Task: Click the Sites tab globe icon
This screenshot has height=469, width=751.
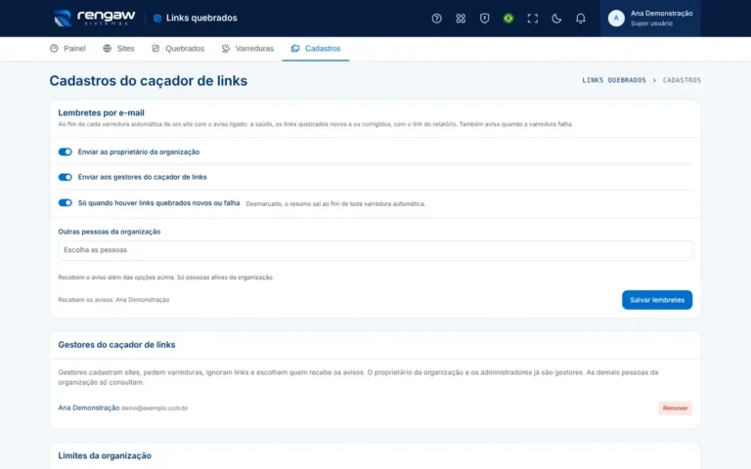Action: click(x=108, y=48)
